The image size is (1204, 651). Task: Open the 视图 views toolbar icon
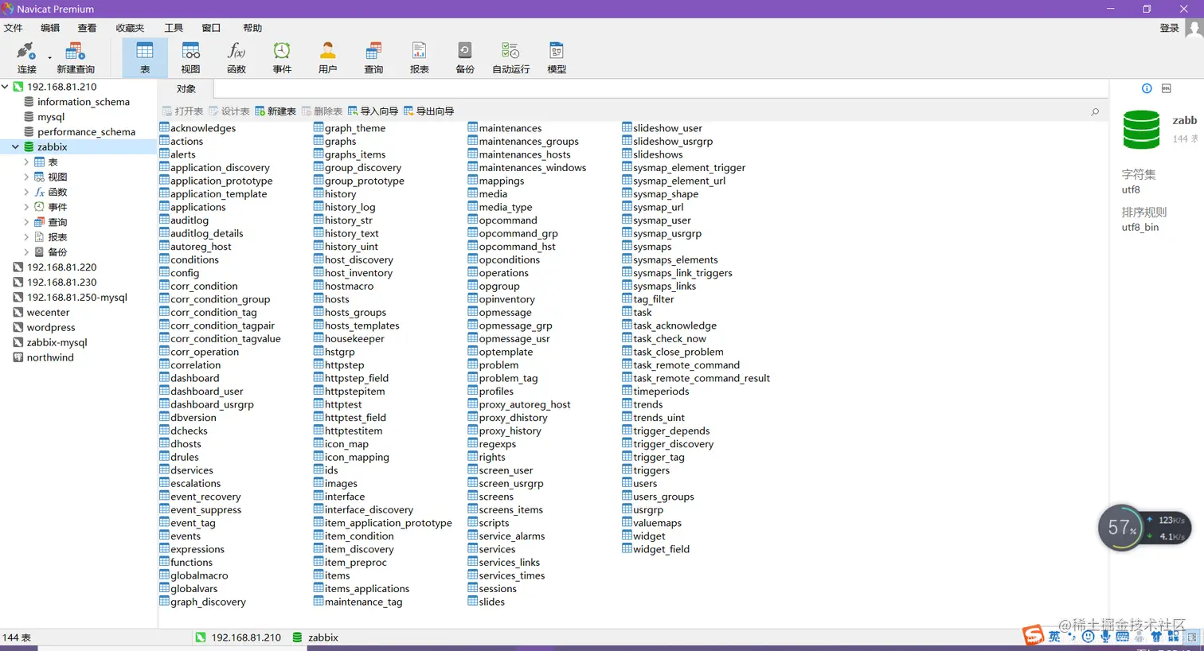[x=190, y=57]
